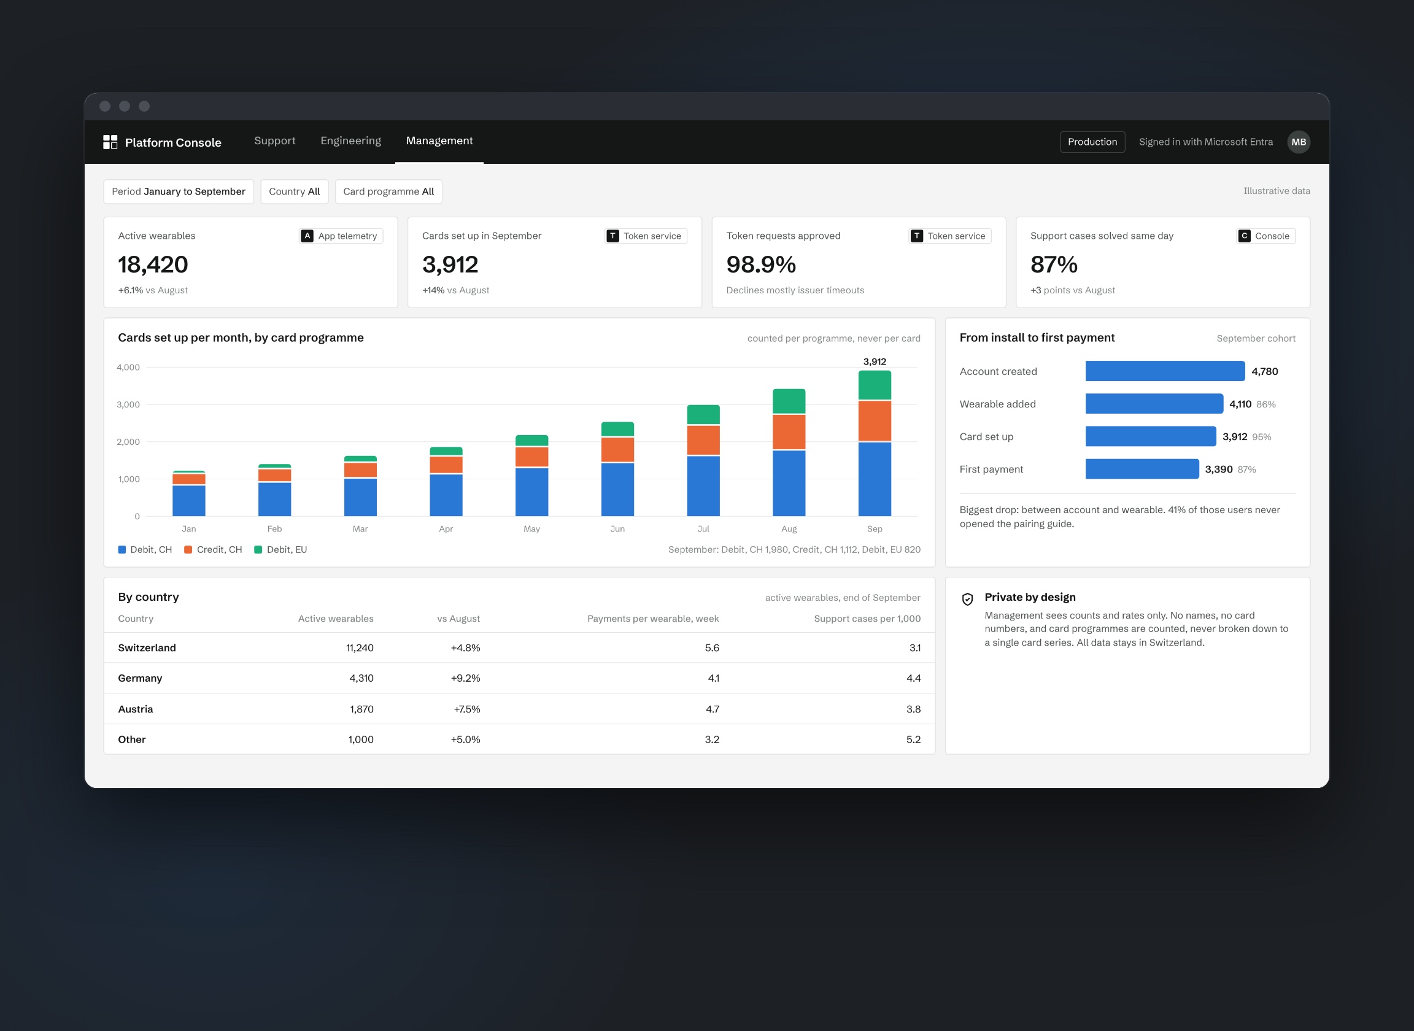1414x1031 pixels.
Task: Click the Payments per wearable, week header
Action: click(653, 619)
